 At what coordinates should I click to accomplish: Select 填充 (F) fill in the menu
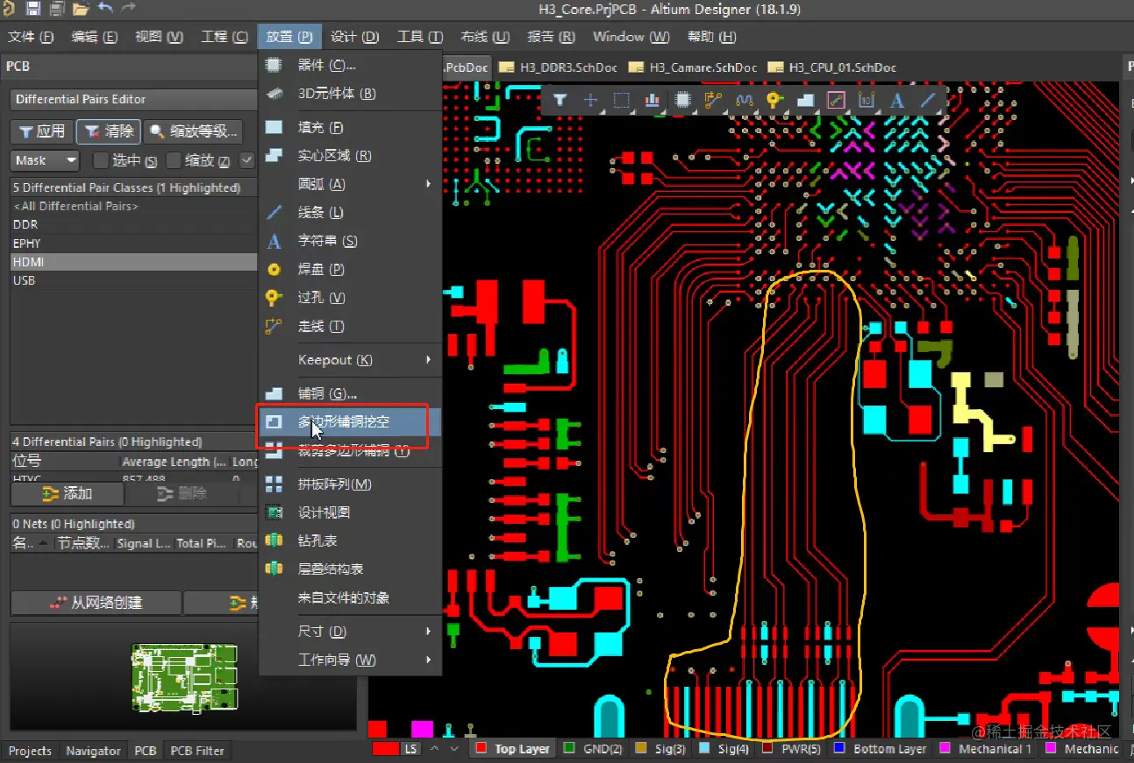click(x=349, y=127)
